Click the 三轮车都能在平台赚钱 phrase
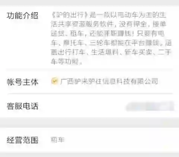This screenshot has width=179, height=157. [x=124, y=43]
